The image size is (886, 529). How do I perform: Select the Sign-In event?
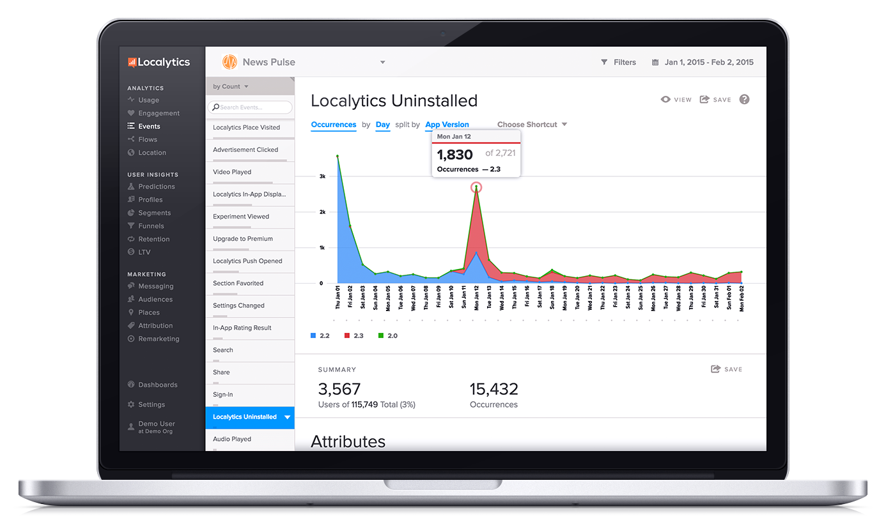pyautogui.click(x=250, y=395)
